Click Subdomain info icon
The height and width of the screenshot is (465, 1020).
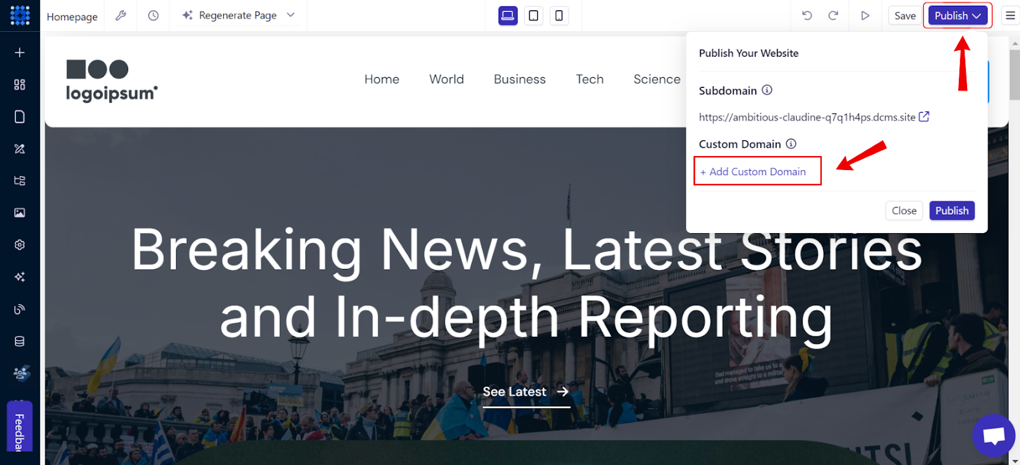[767, 90]
